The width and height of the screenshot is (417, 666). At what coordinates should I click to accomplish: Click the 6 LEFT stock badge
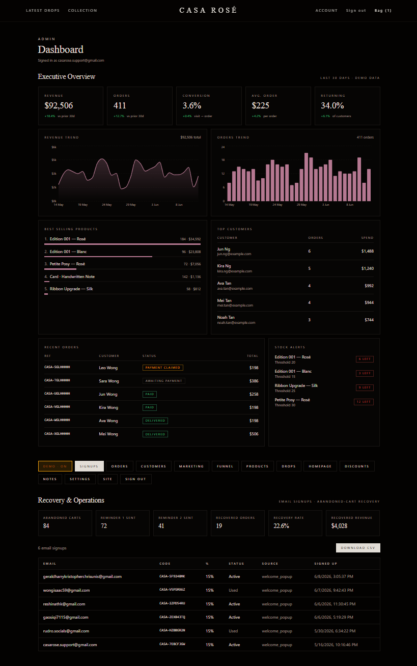(365, 359)
